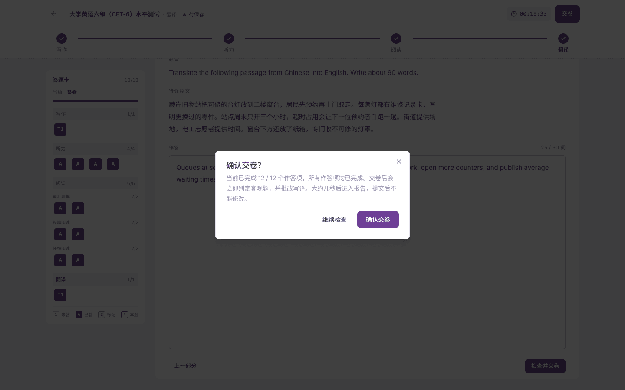Switch answer card to 整卷 tab

pyautogui.click(x=72, y=92)
